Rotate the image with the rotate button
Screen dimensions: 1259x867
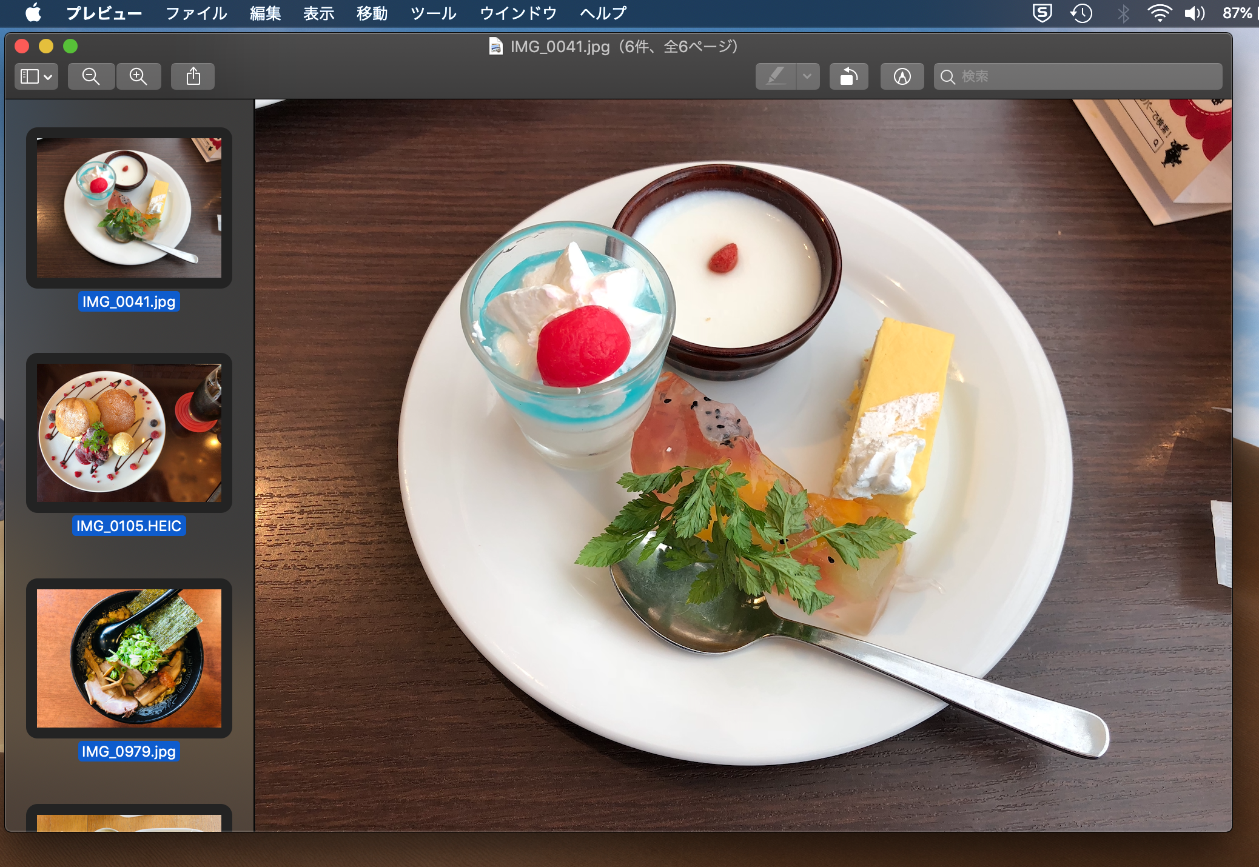(849, 76)
